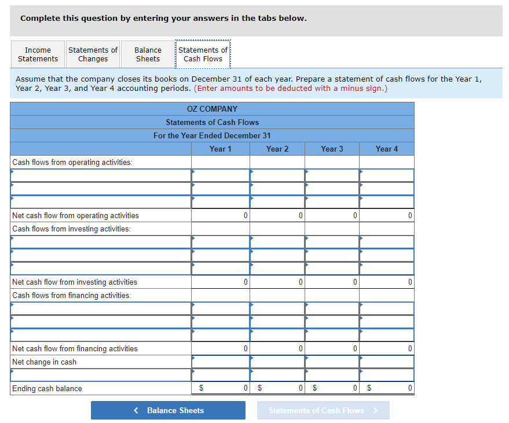Click the 'Net cash flow from financing activities' label
509x423 pixels.
coord(75,348)
